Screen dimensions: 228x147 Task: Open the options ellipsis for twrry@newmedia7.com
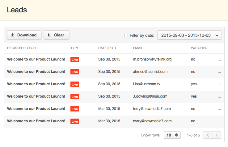coord(219,121)
